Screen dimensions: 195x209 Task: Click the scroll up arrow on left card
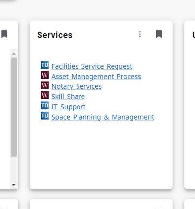pyautogui.click(x=14, y=54)
